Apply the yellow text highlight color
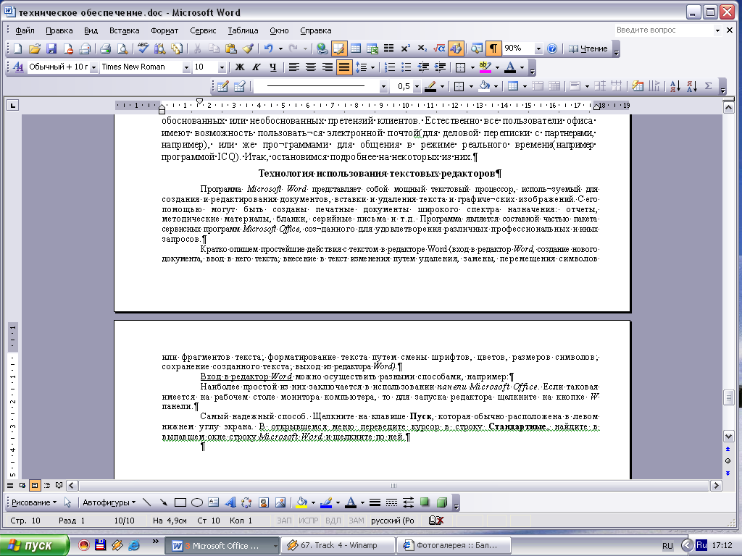Viewport: 742px width, 556px height. click(x=485, y=67)
